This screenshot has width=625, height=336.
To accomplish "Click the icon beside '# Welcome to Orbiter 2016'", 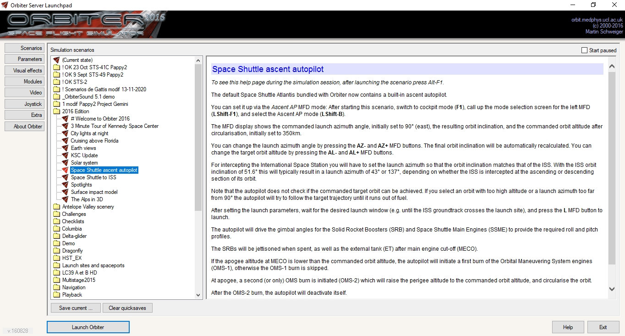I will click(x=65, y=119).
